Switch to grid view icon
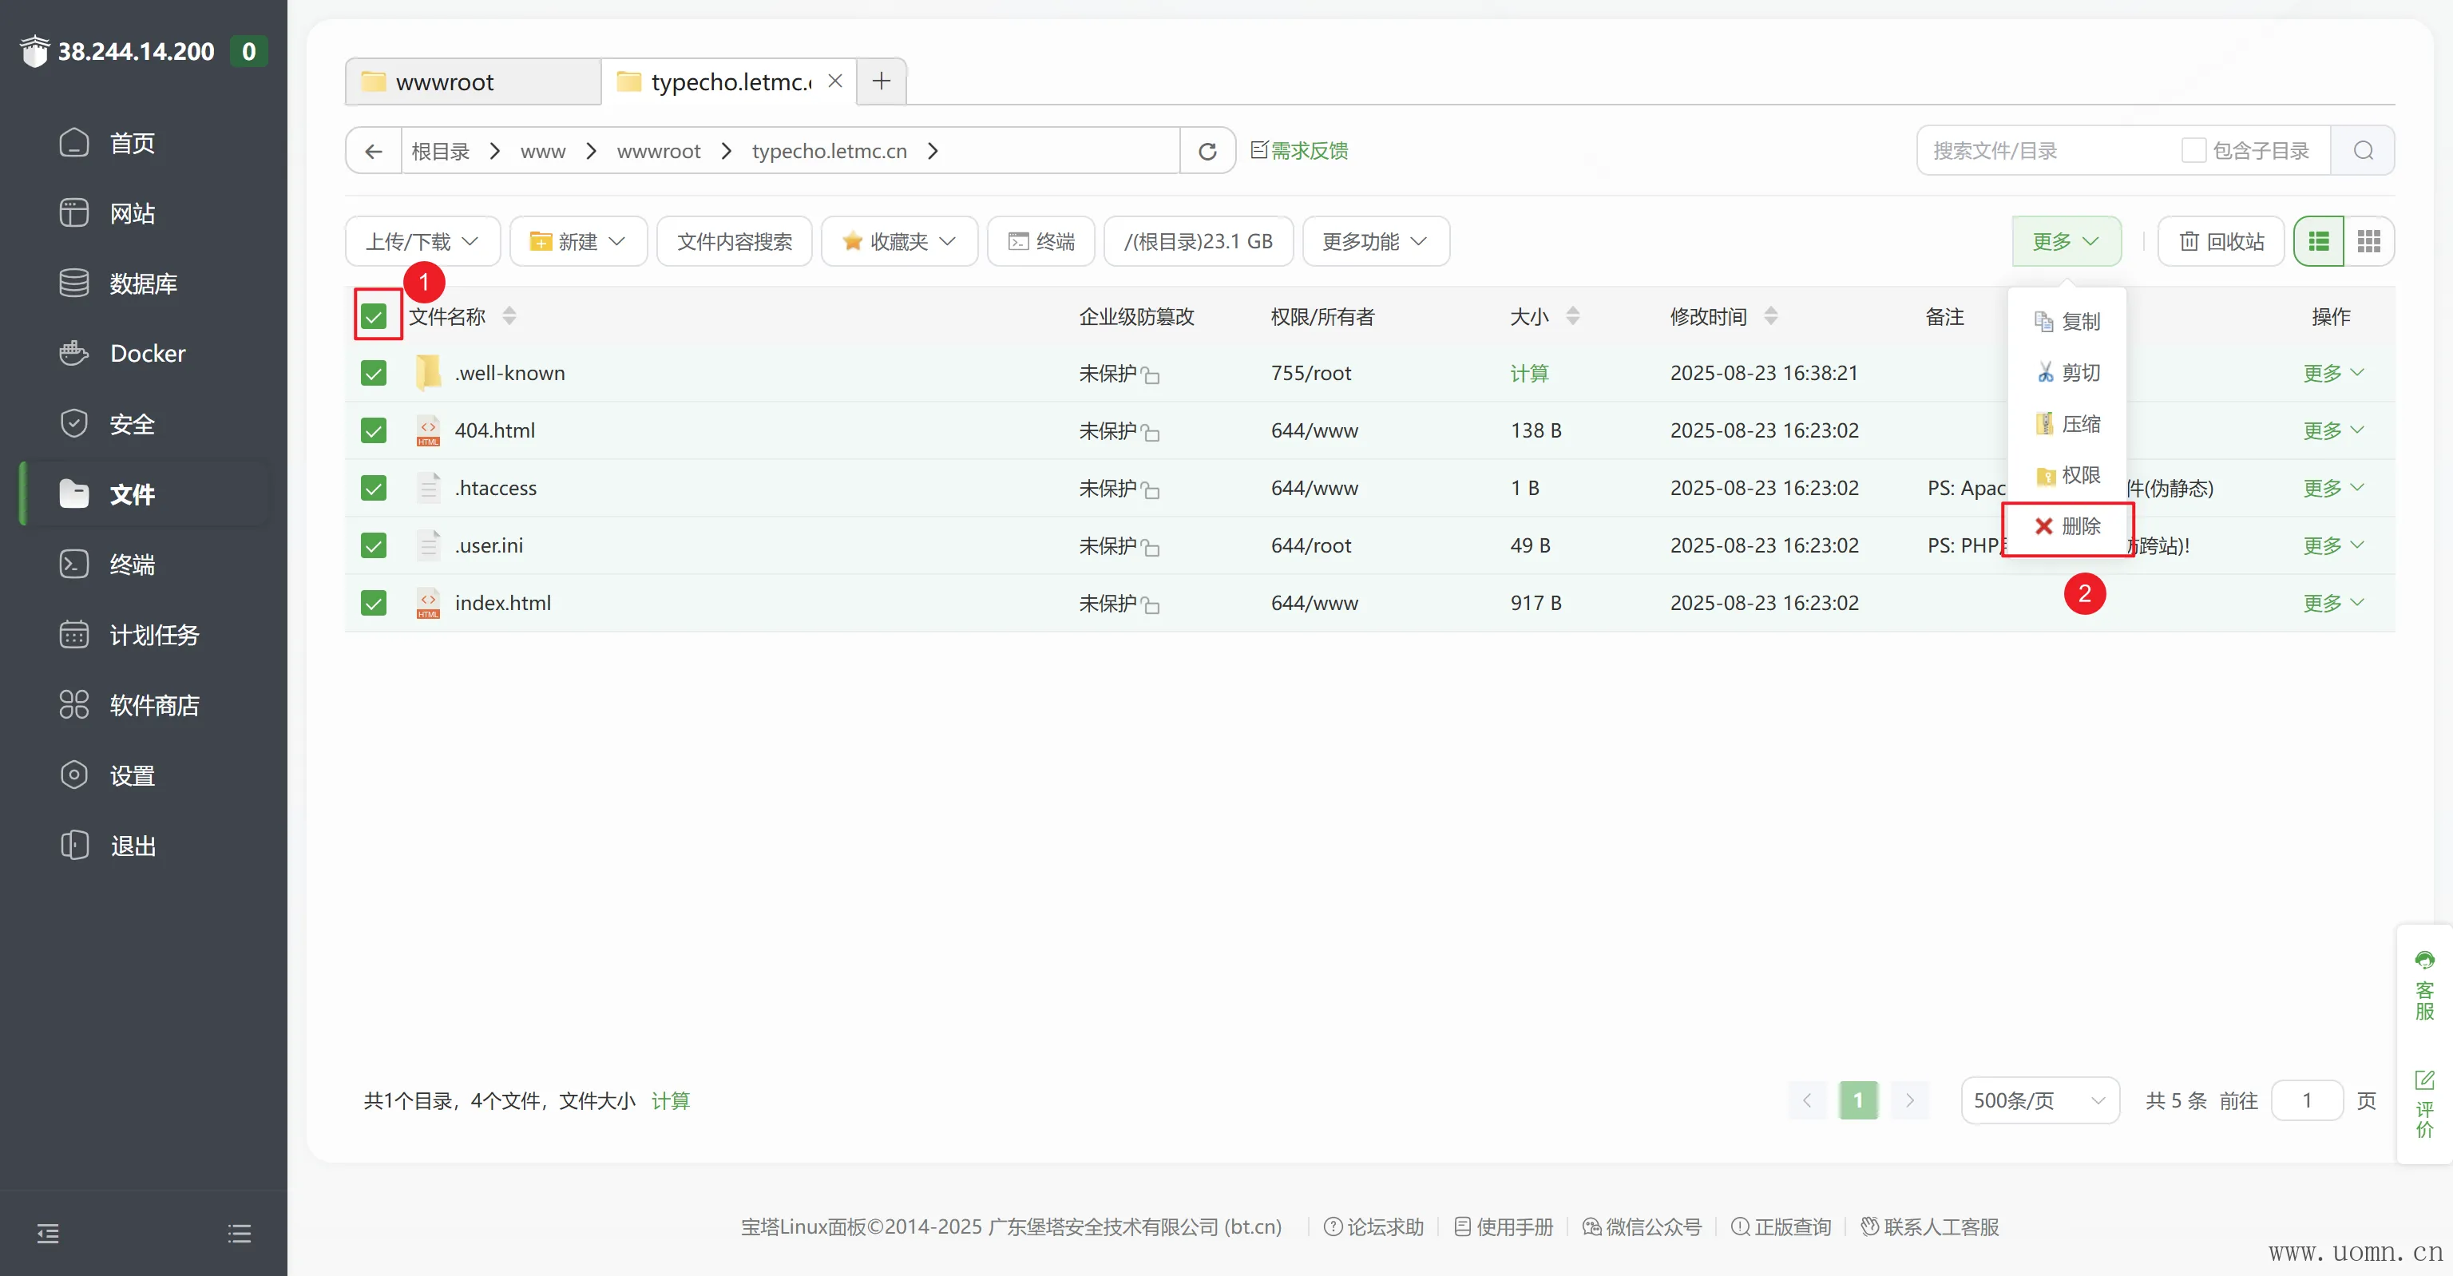The width and height of the screenshot is (2453, 1276). 2368,242
